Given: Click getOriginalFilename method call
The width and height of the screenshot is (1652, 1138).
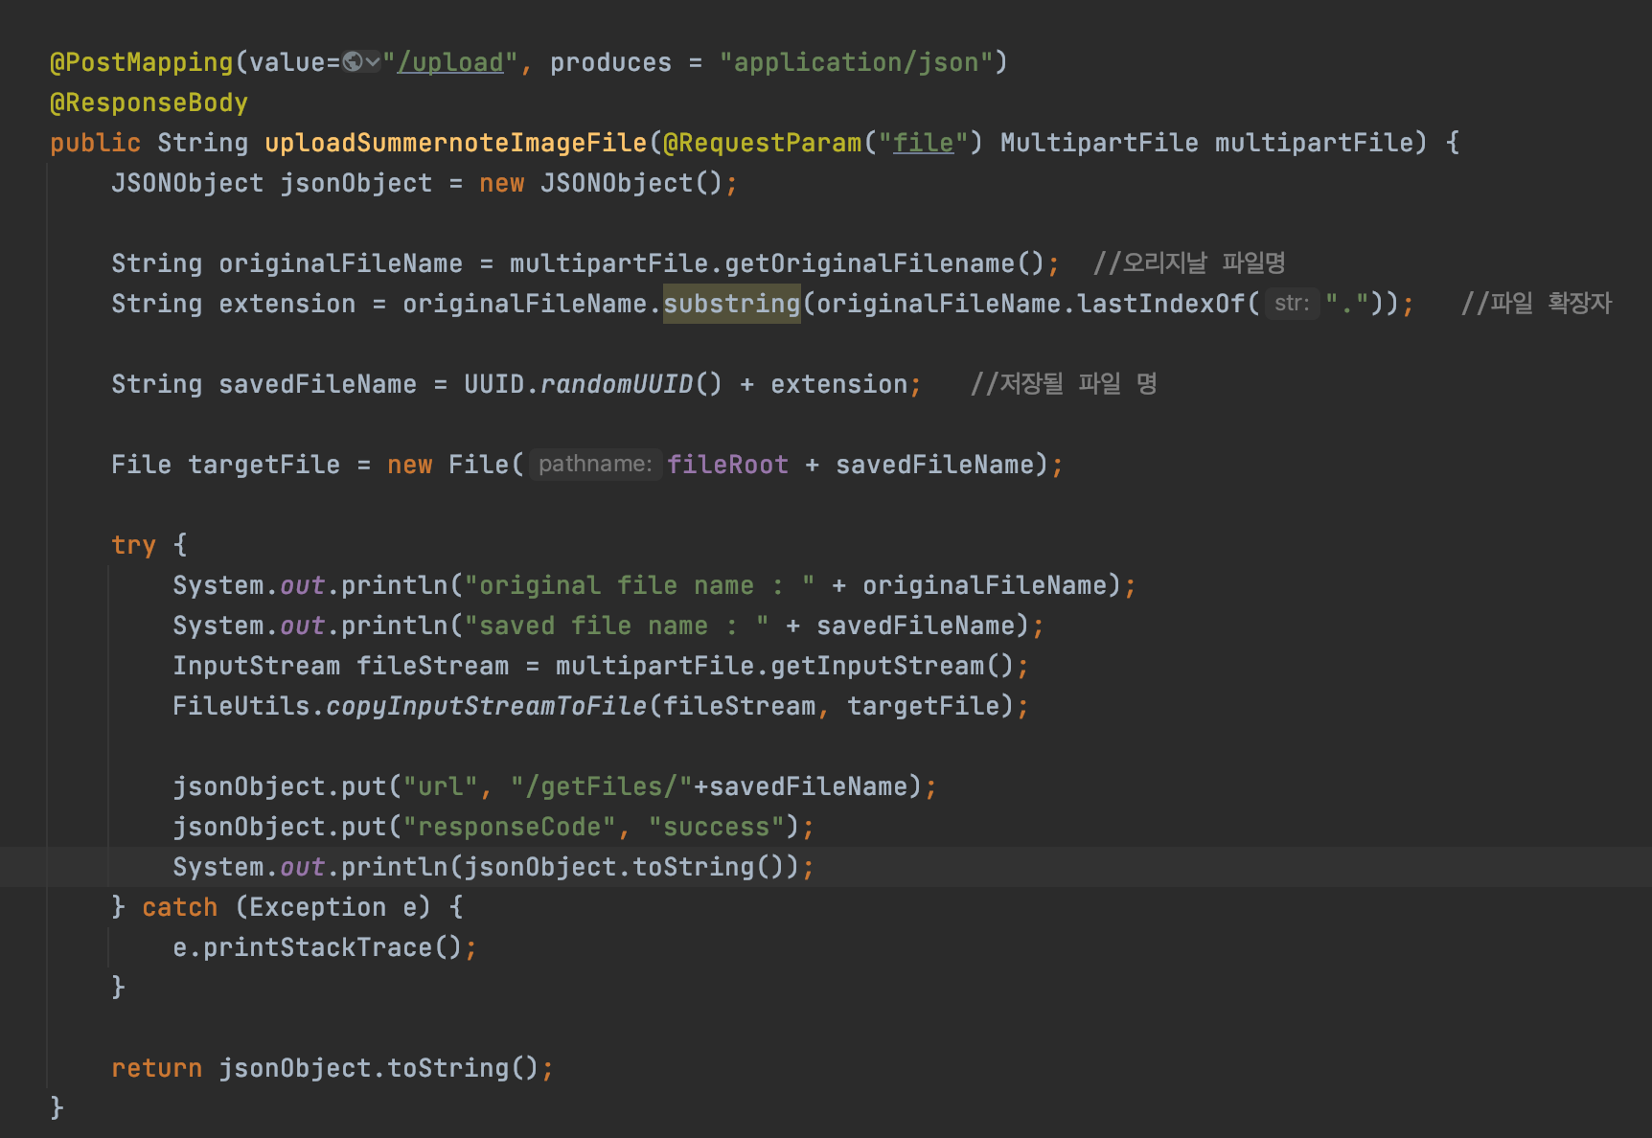Looking at the screenshot, I should pyautogui.click(x=870, y=263).
